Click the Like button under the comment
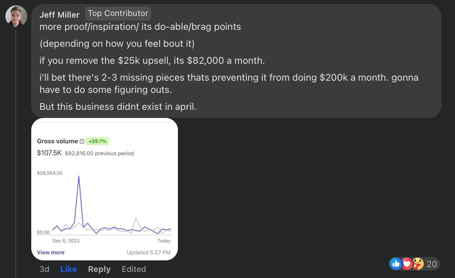The width and height of the screenshot is (455, 278). (x=69, y=269)
